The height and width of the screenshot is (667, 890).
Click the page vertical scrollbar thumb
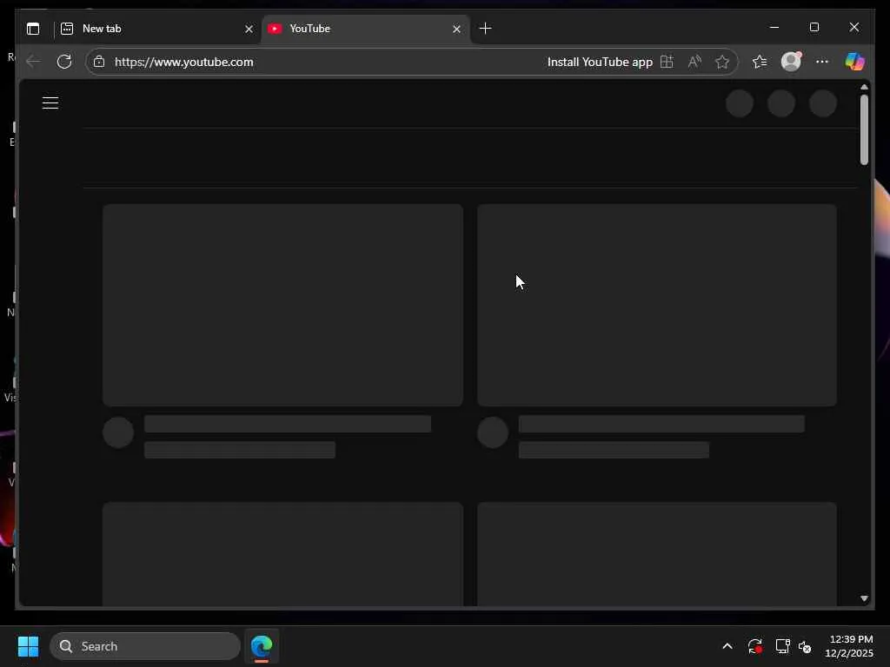click(864, 129)
